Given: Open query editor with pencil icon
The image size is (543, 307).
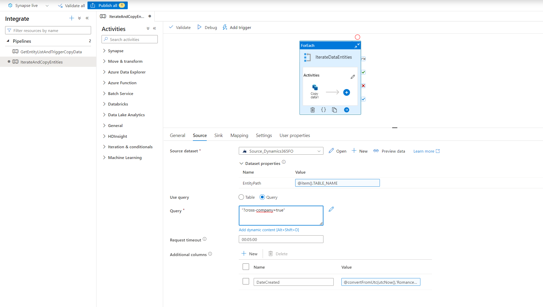Looking at the screenshot, I should pyautogui.click(x=331, y=209).
